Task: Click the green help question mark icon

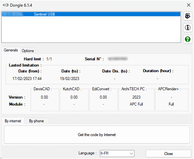Action: (188, 39)
